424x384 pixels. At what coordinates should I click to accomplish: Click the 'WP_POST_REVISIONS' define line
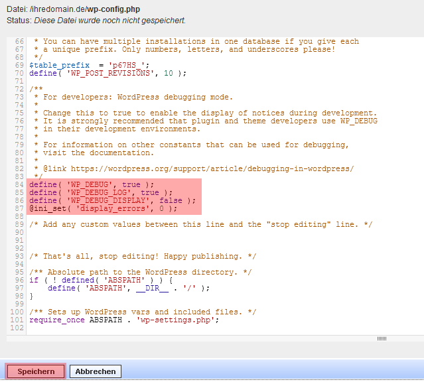107,73
